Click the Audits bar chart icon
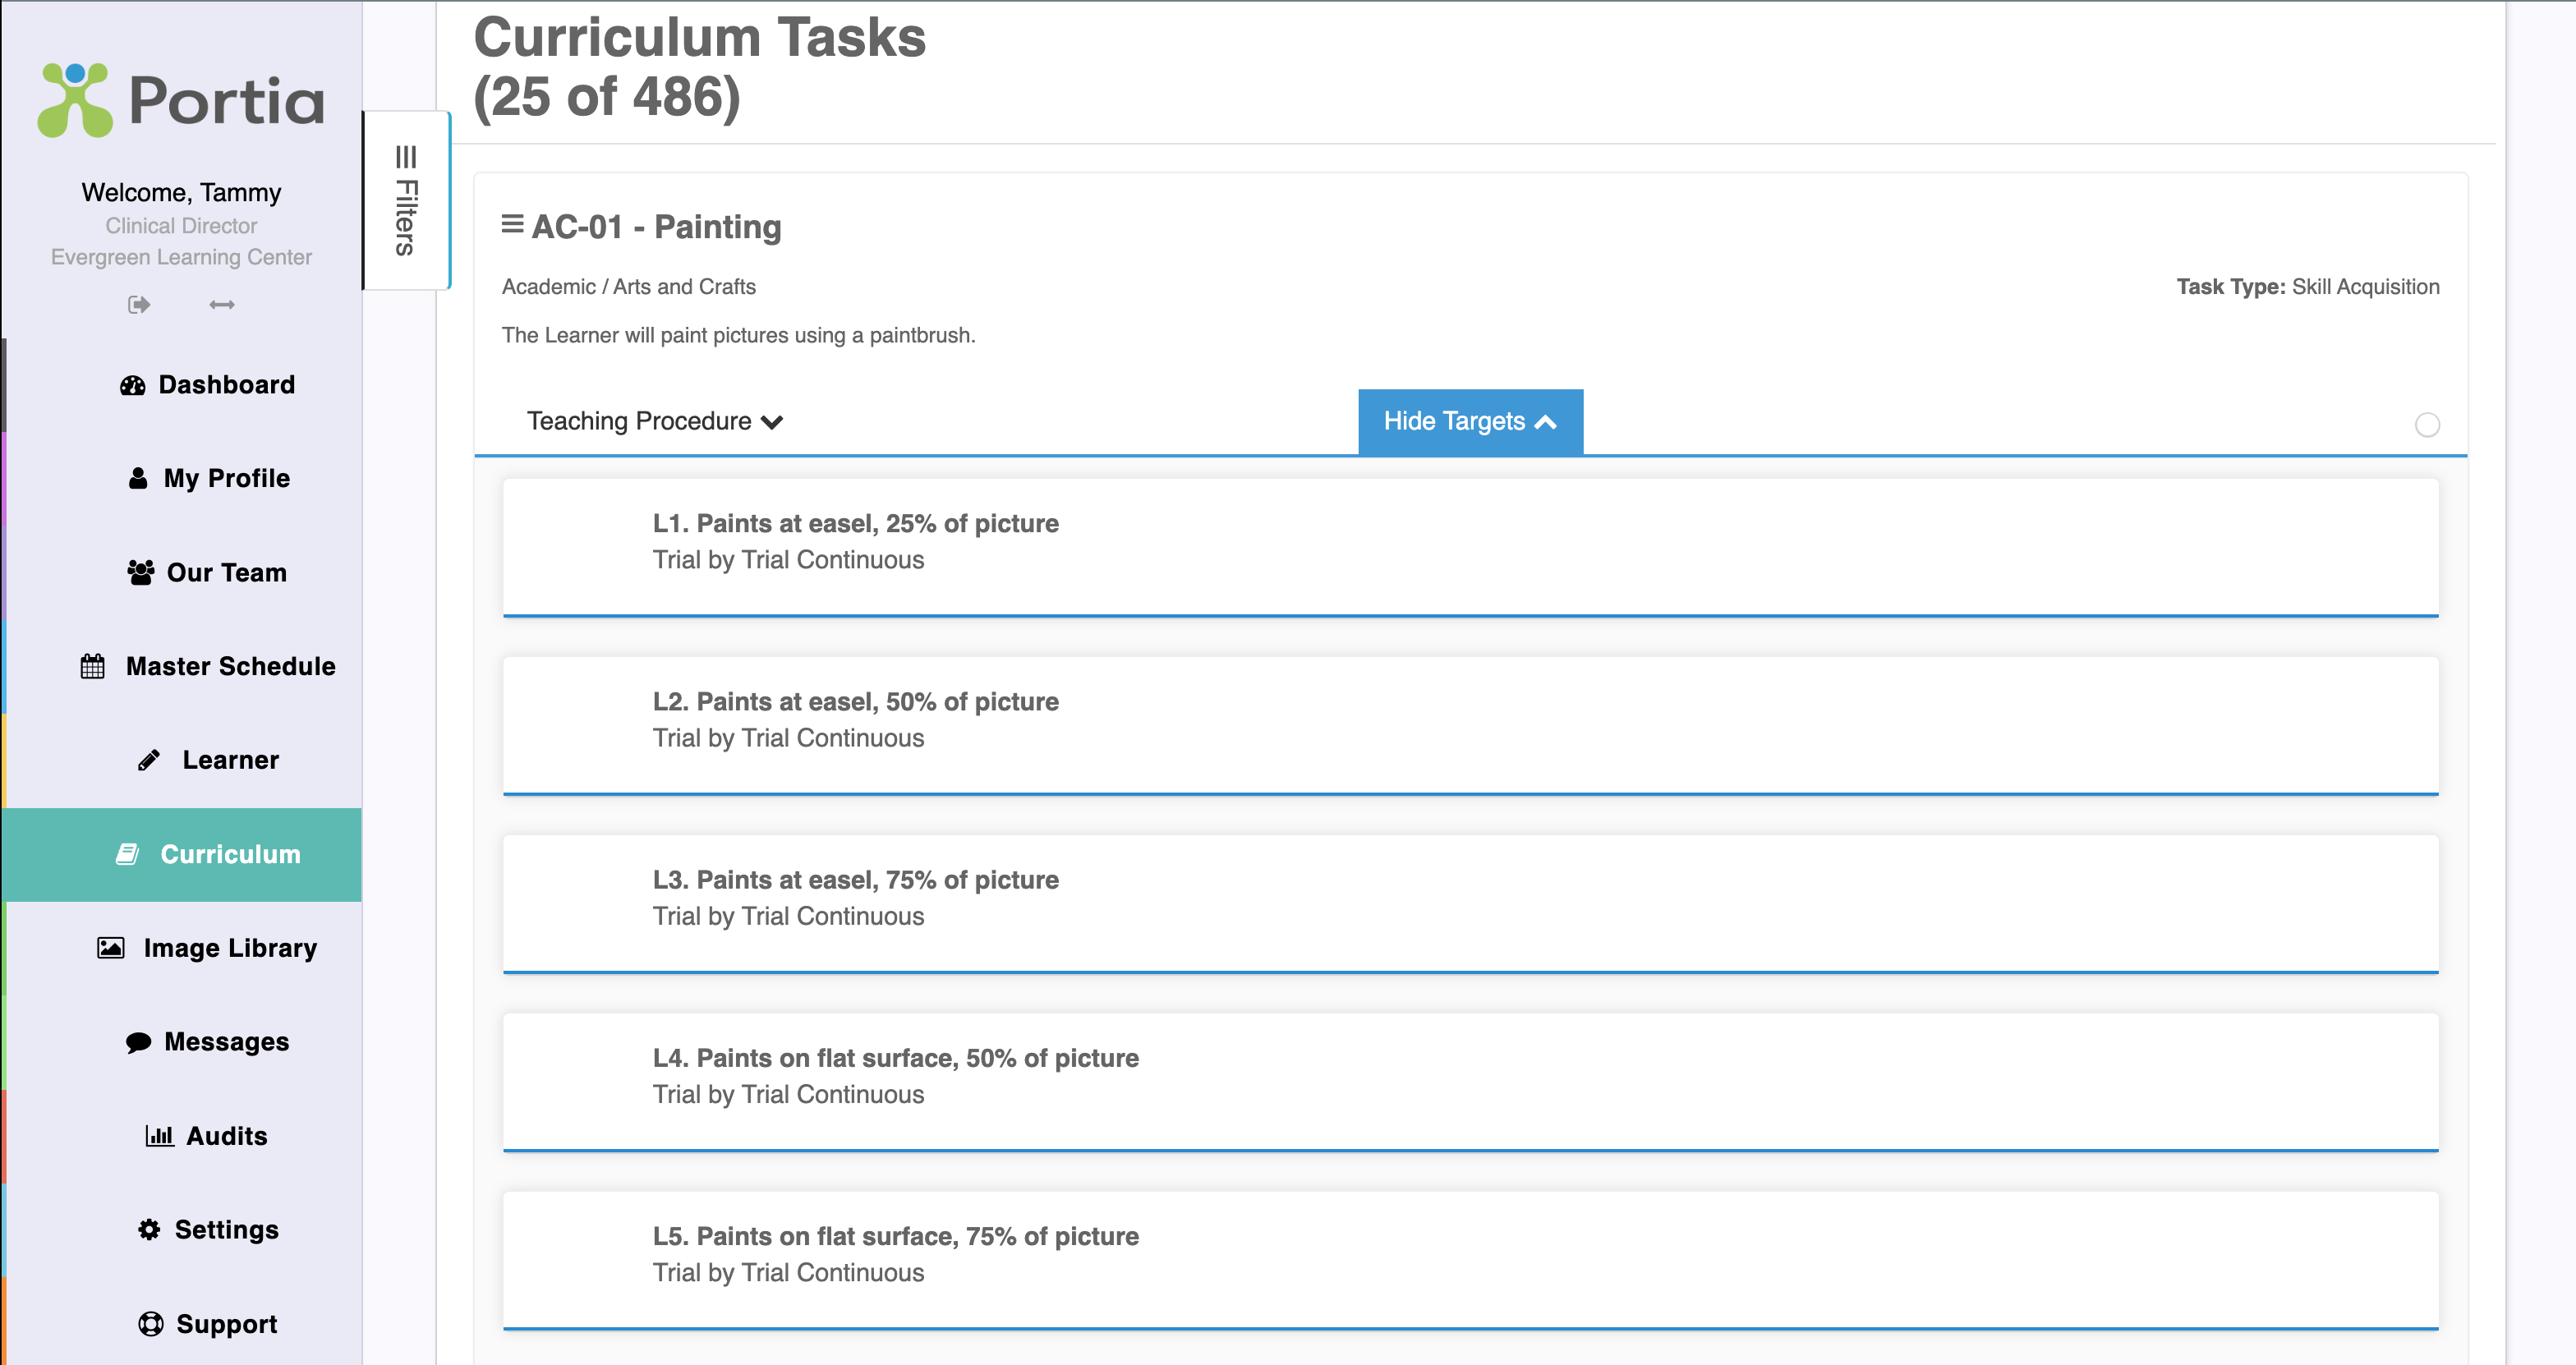2576x1365 pixels. point(159,1136)
